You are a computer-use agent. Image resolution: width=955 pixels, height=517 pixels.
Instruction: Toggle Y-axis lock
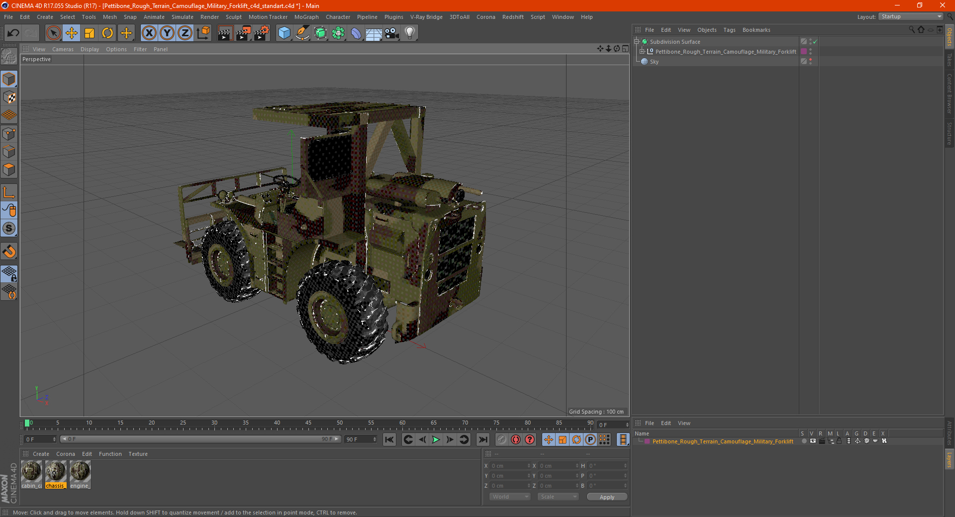point(167,33)
